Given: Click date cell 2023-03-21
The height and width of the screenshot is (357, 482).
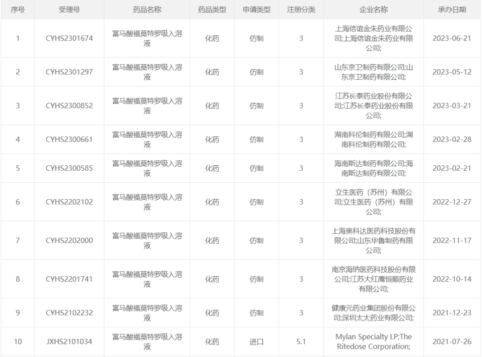Looking at the screenshot, I should (452, 106).
